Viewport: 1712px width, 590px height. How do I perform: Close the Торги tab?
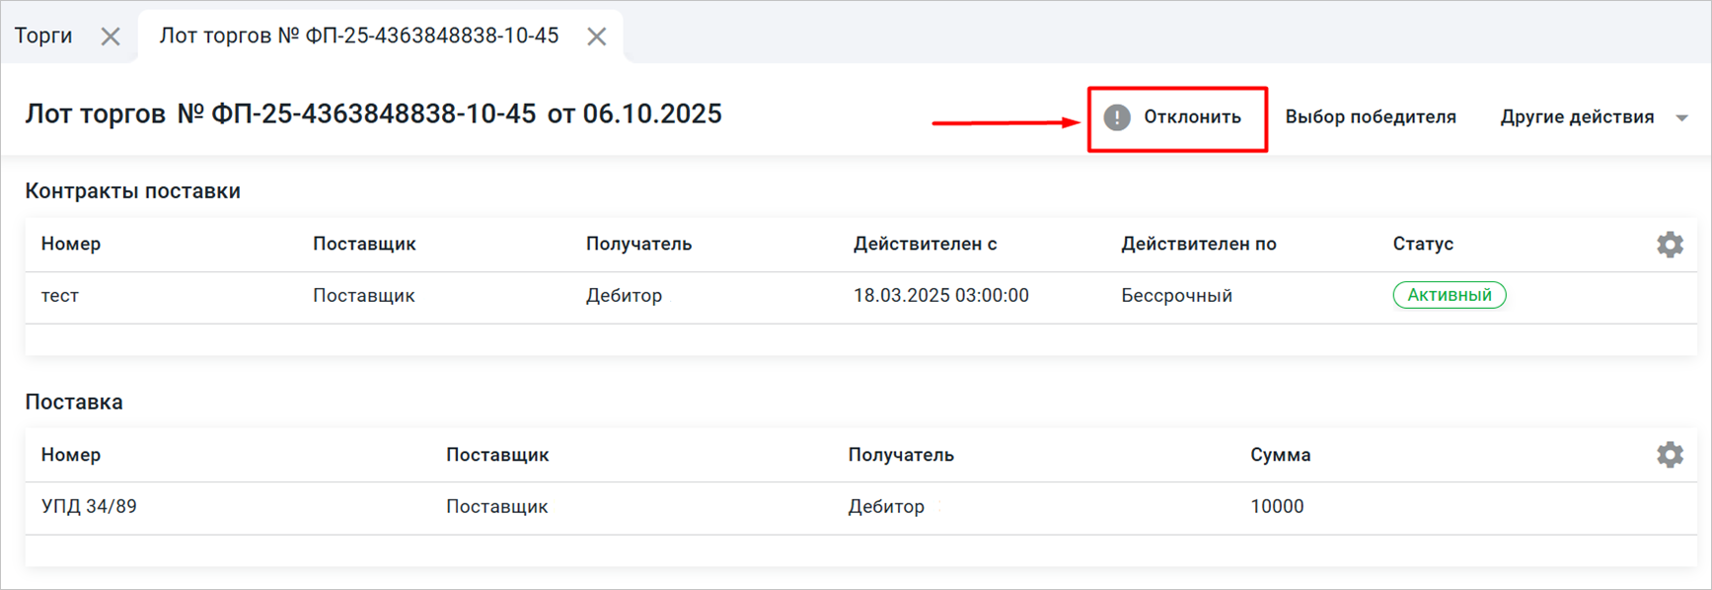111,37
